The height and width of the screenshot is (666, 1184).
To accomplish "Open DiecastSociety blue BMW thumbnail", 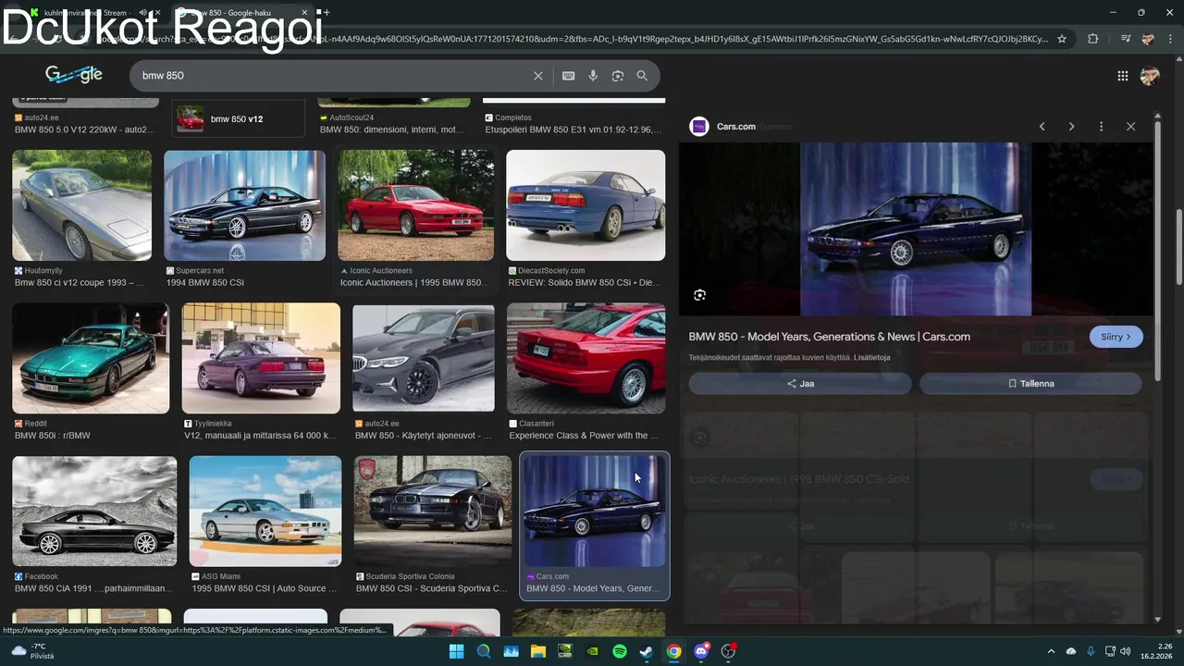I will 586,205.
